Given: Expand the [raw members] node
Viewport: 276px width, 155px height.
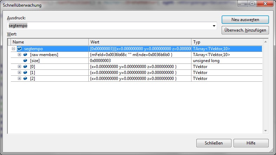Looking at the screenshot, I should (x=20, y=55).
